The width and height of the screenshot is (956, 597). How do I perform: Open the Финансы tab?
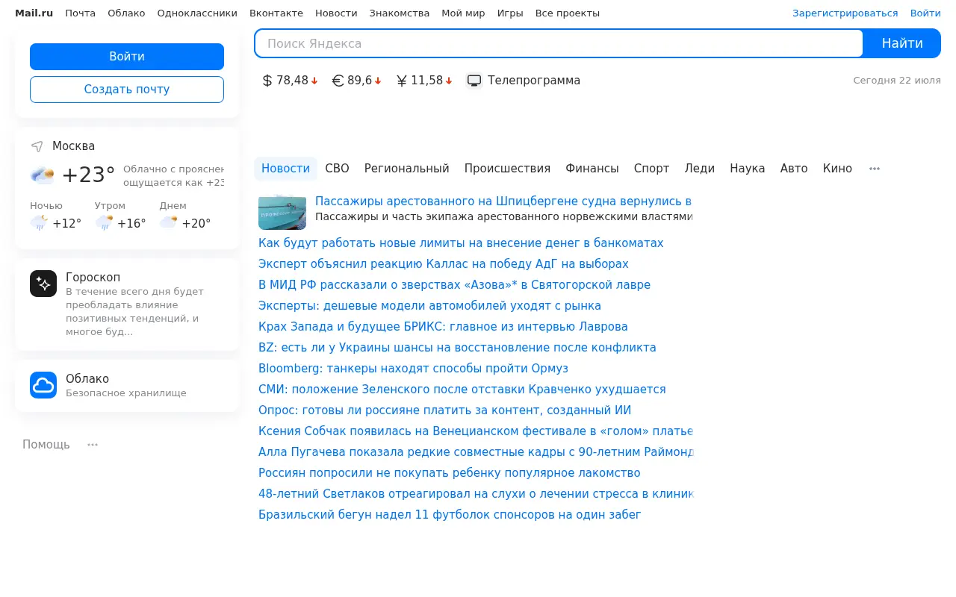coord(592,169)
